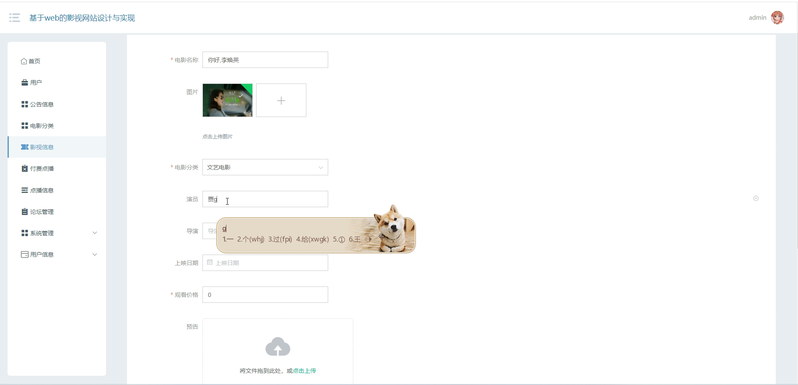Click the 影视信息 ticket icon

click(x=25, y=147)
